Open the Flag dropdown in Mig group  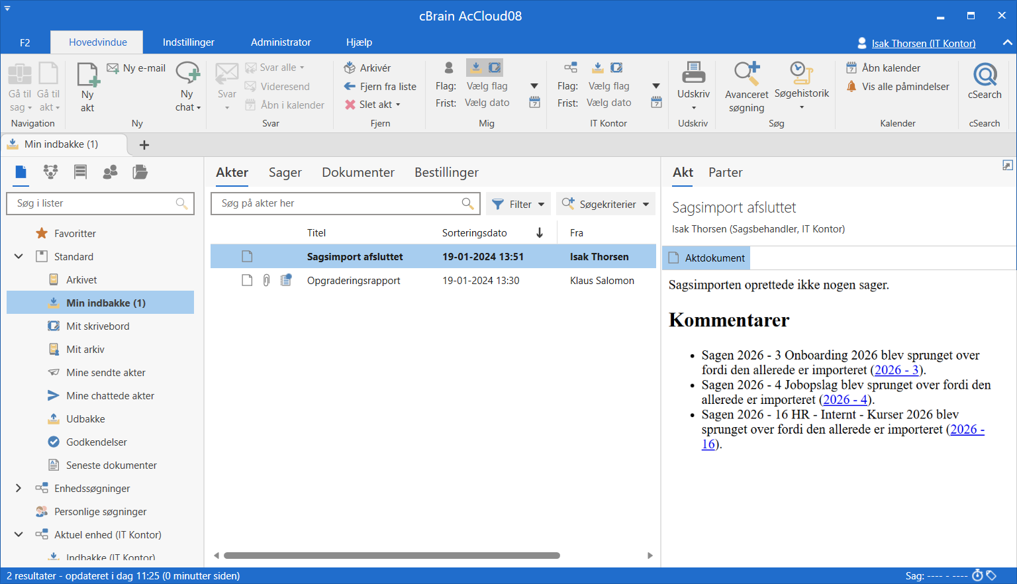tap(534, 86)
